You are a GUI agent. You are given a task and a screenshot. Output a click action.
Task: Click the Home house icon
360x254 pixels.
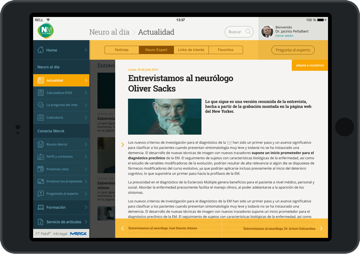tap(41, 50)
